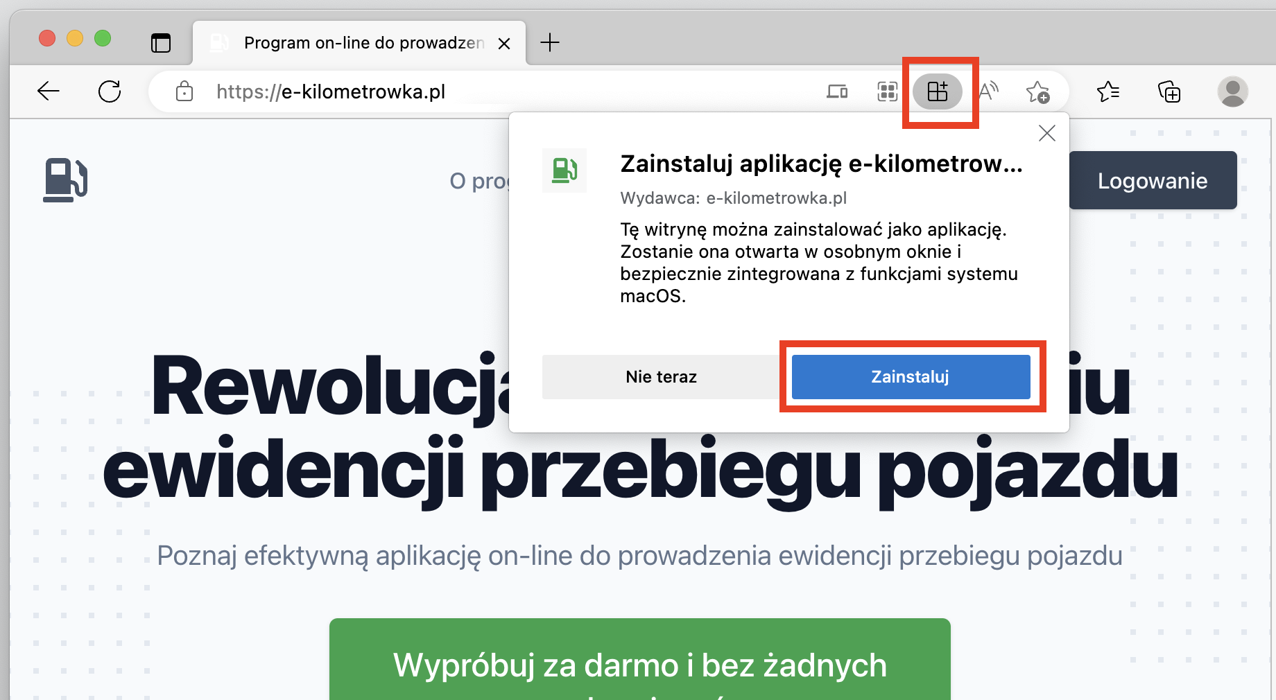1276x700 pixels.
Task: Close the install app popup
Action: click(x=1047, y=133)
